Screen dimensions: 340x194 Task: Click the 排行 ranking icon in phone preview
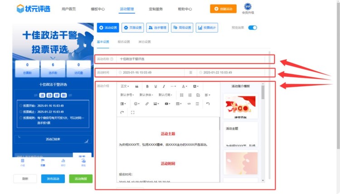tap(63, 162)
